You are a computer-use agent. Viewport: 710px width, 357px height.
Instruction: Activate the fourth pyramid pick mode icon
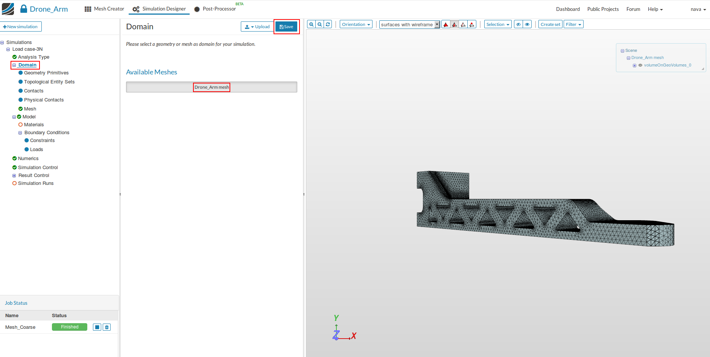click(x=472, y=24)
